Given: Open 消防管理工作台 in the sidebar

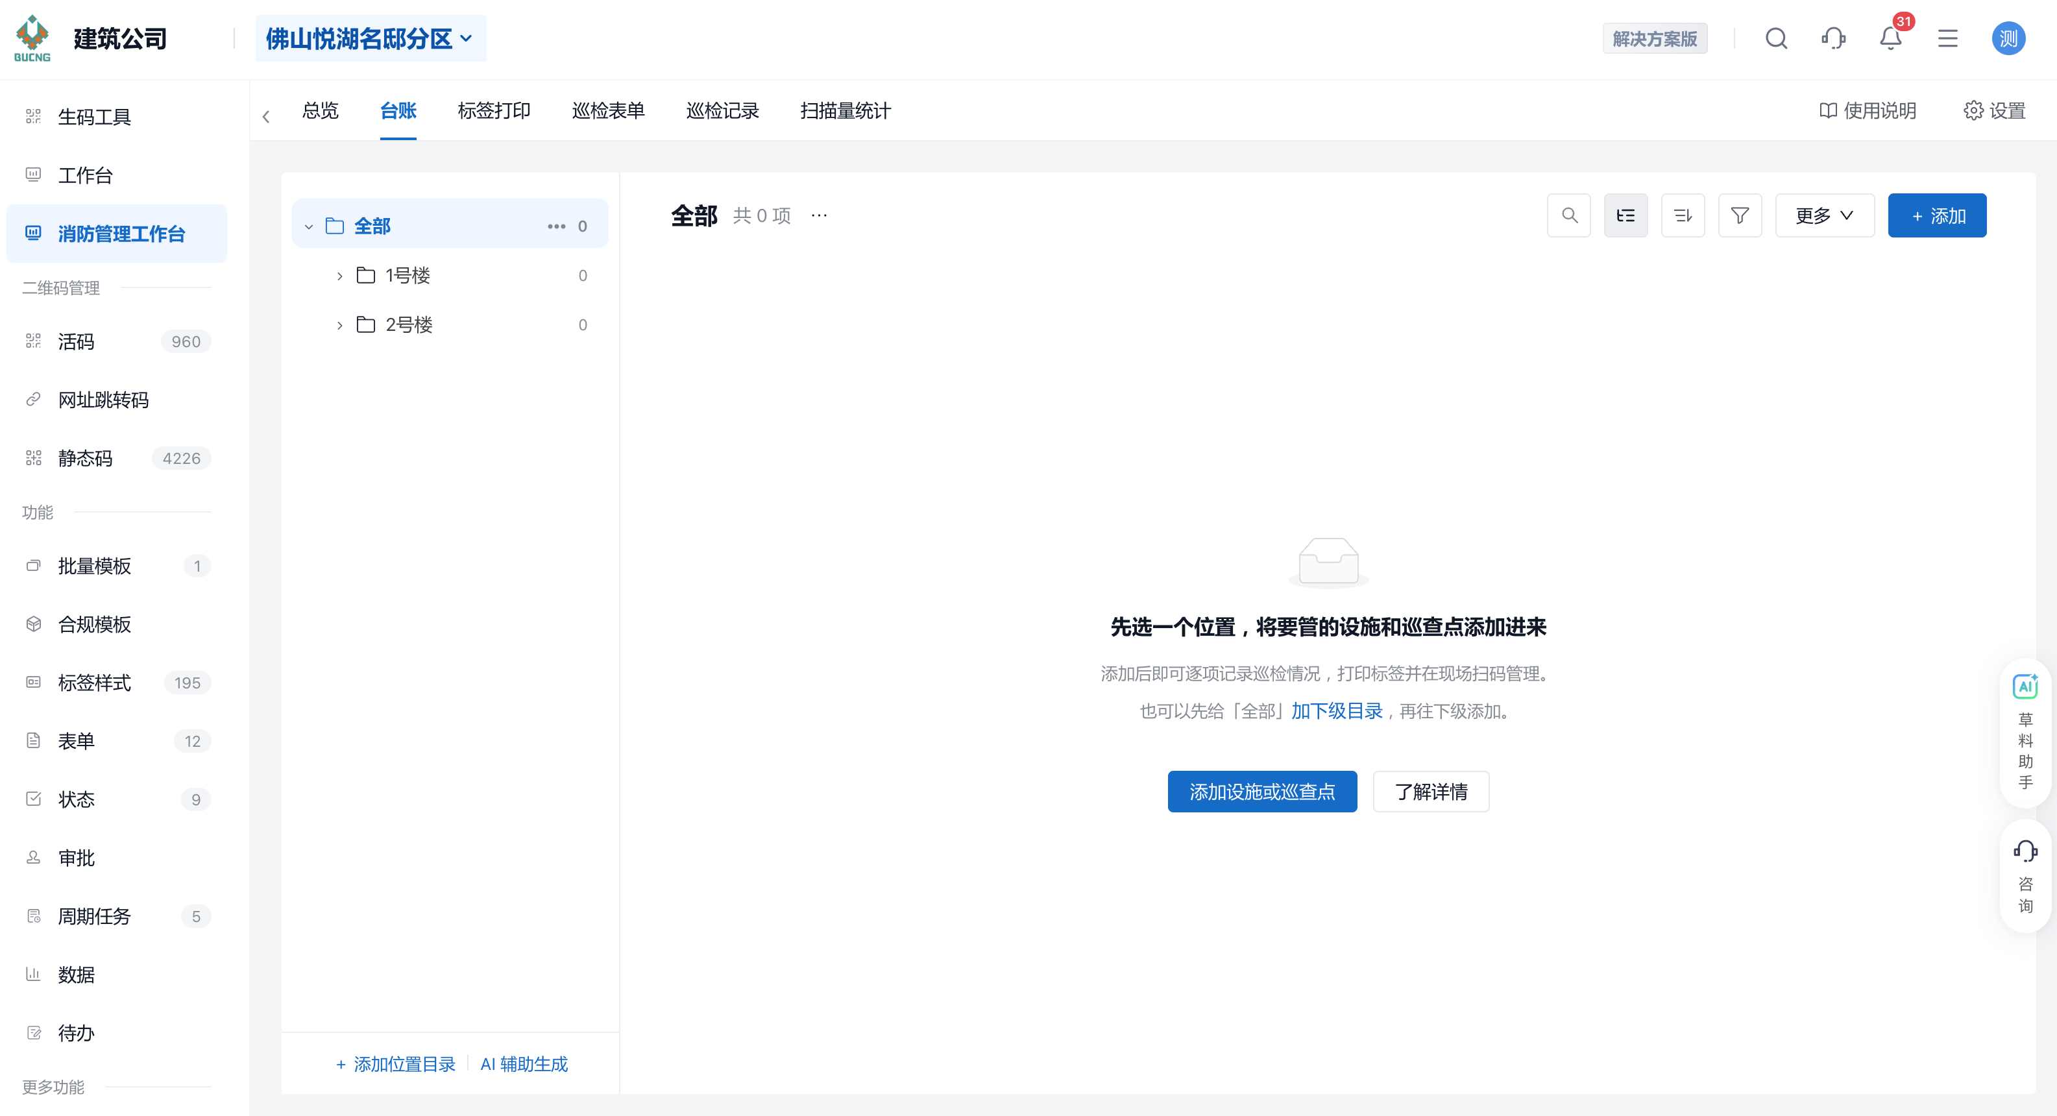Looking at the screenshot, I should tap(117, 234).
